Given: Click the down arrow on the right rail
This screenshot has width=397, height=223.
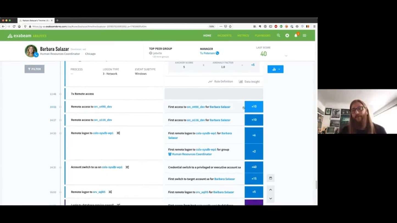Looking at the screenshot, I should (x=270, y=198).
